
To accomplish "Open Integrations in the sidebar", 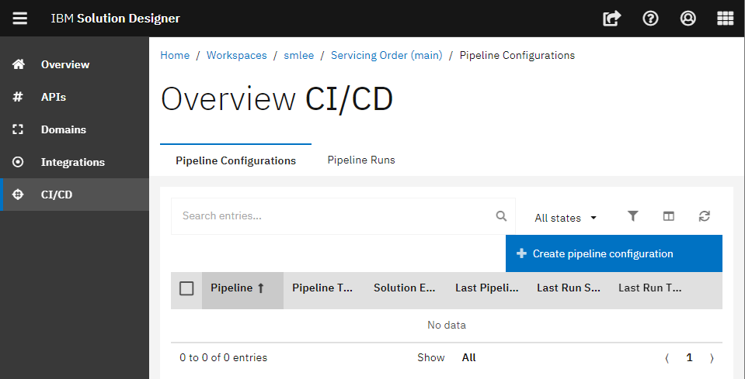I will pos(73,162).
